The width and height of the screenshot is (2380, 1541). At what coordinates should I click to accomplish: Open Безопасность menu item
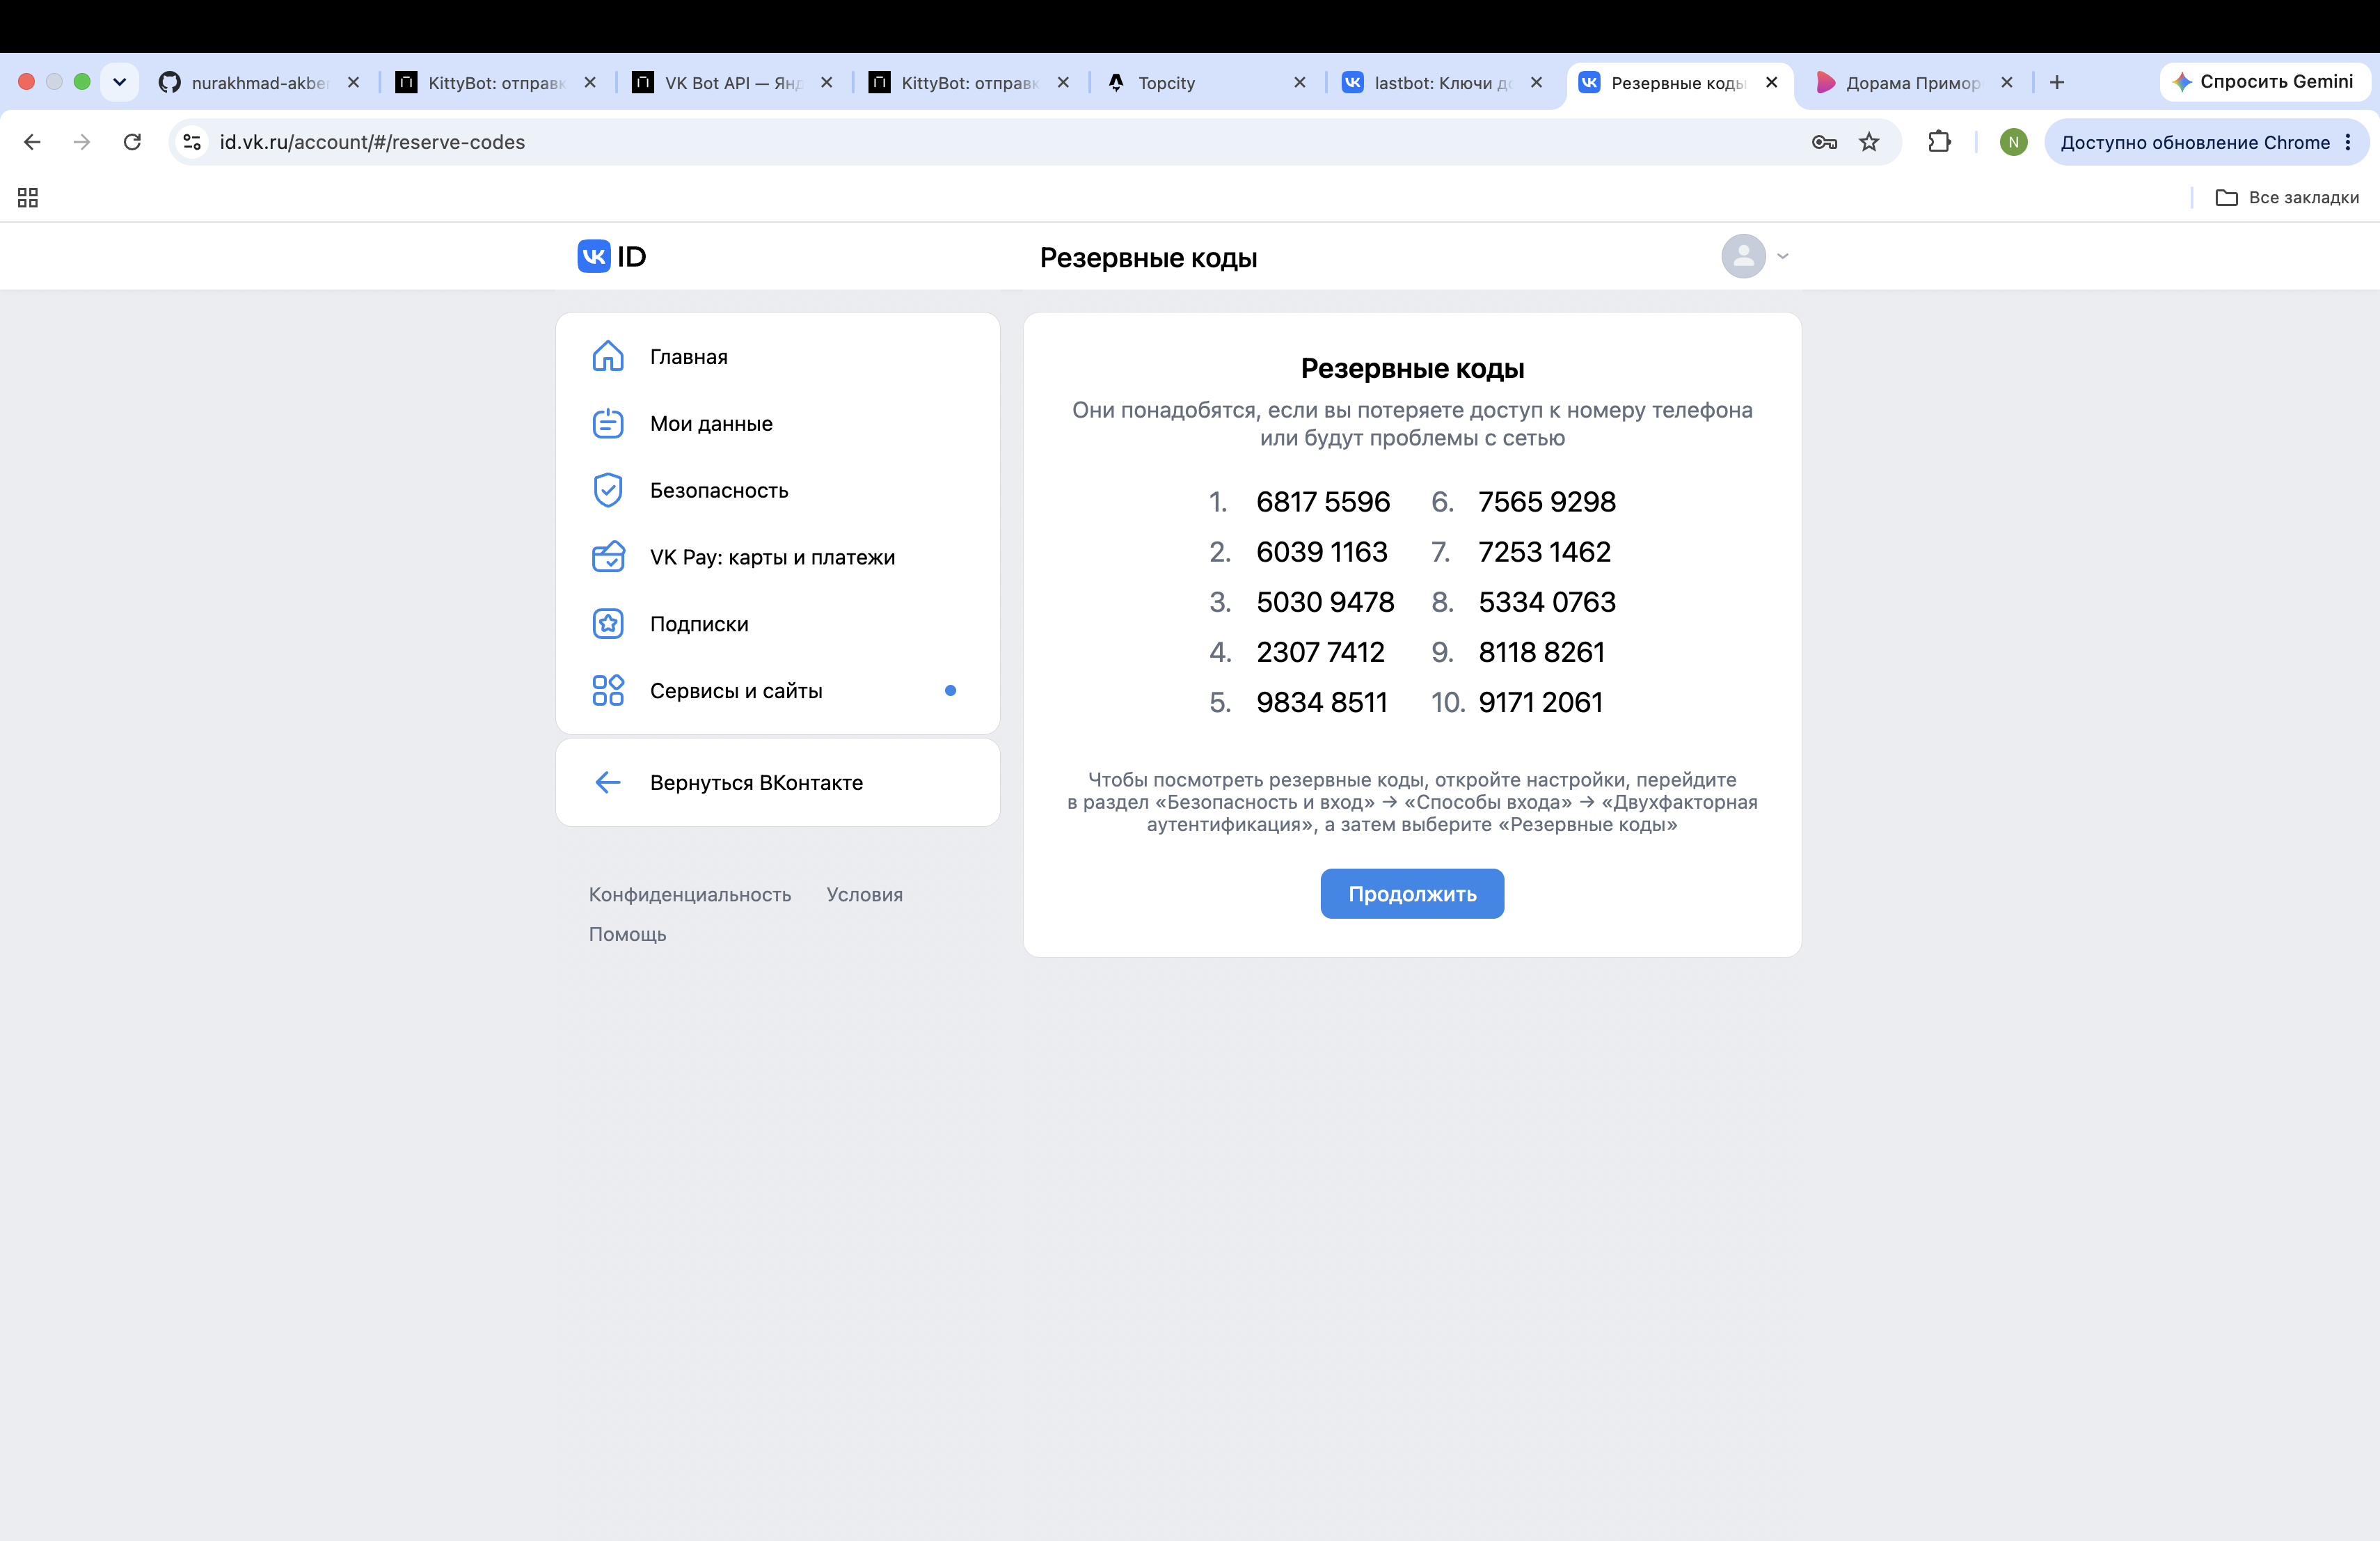tap(777, 490)
